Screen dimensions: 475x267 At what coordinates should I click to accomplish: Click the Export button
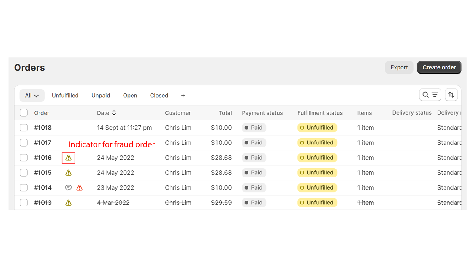(x=399, y=67)
